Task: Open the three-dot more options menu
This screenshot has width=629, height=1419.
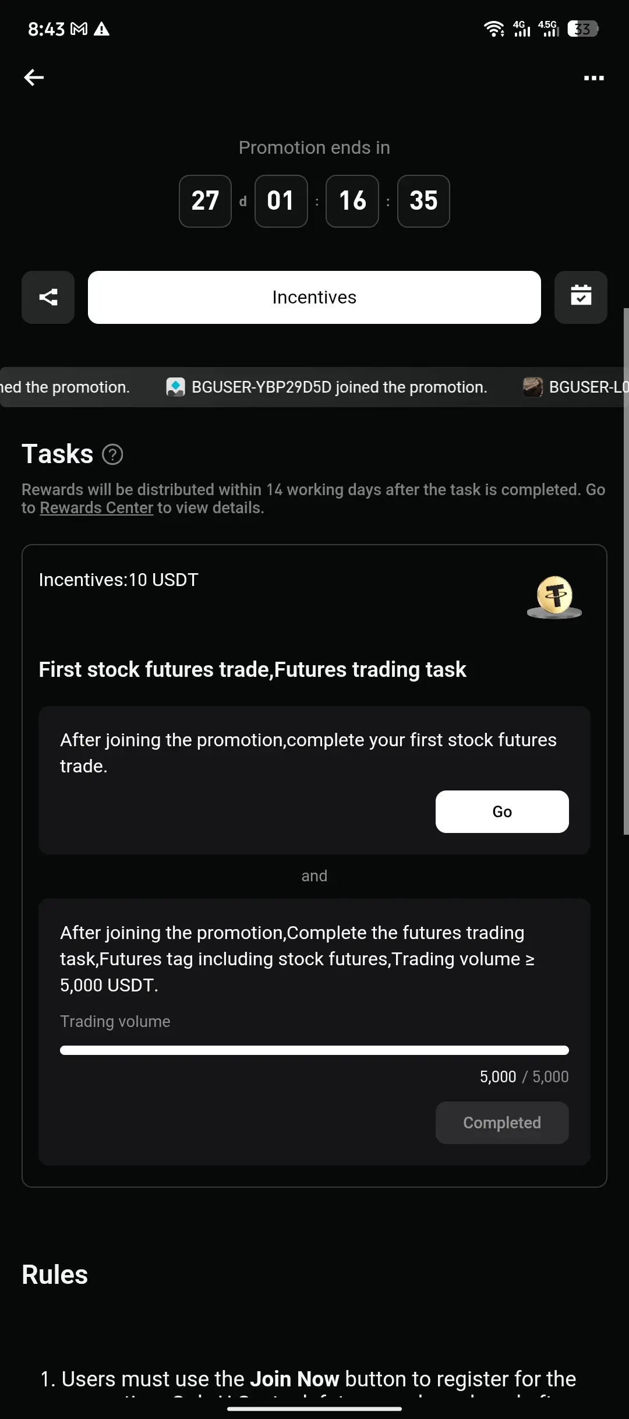Action: [x=593, y=78]
